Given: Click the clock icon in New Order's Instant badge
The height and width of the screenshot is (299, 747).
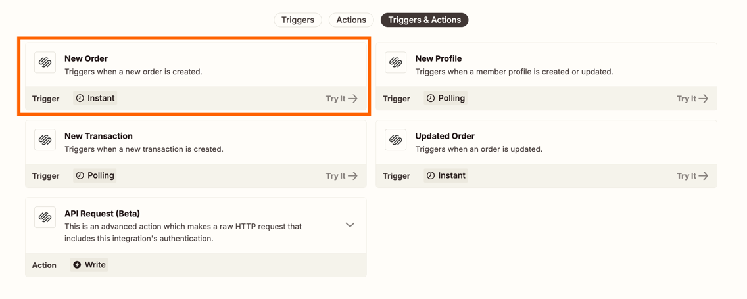Looking at the screenshot, I should [x=80, y=98].
